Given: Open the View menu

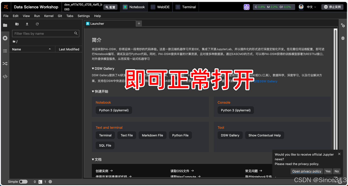Looking at the screenshot, I should (x=26, y=16).
